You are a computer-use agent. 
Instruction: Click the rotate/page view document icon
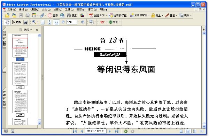coord(92,22)
